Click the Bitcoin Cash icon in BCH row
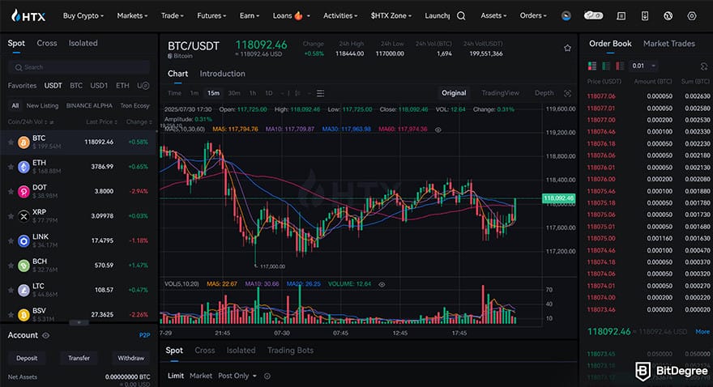 [23, 266]
